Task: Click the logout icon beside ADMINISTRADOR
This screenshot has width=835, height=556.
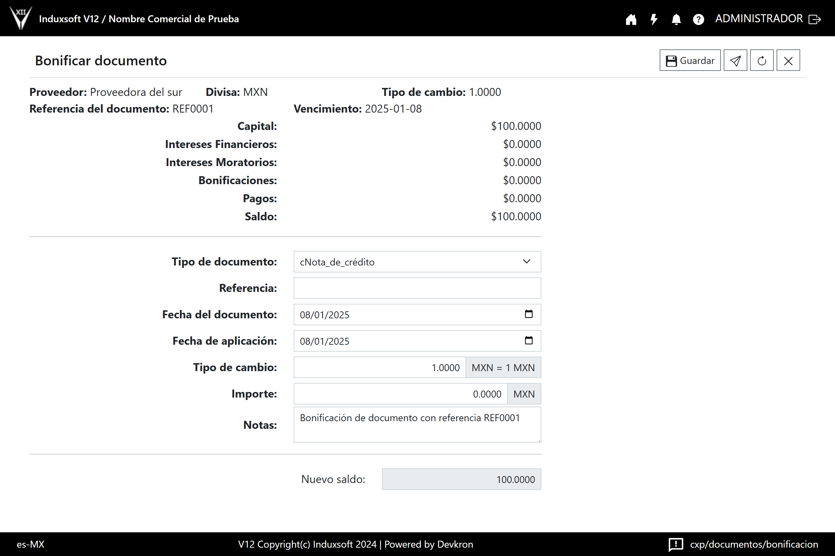Action: 815,19
